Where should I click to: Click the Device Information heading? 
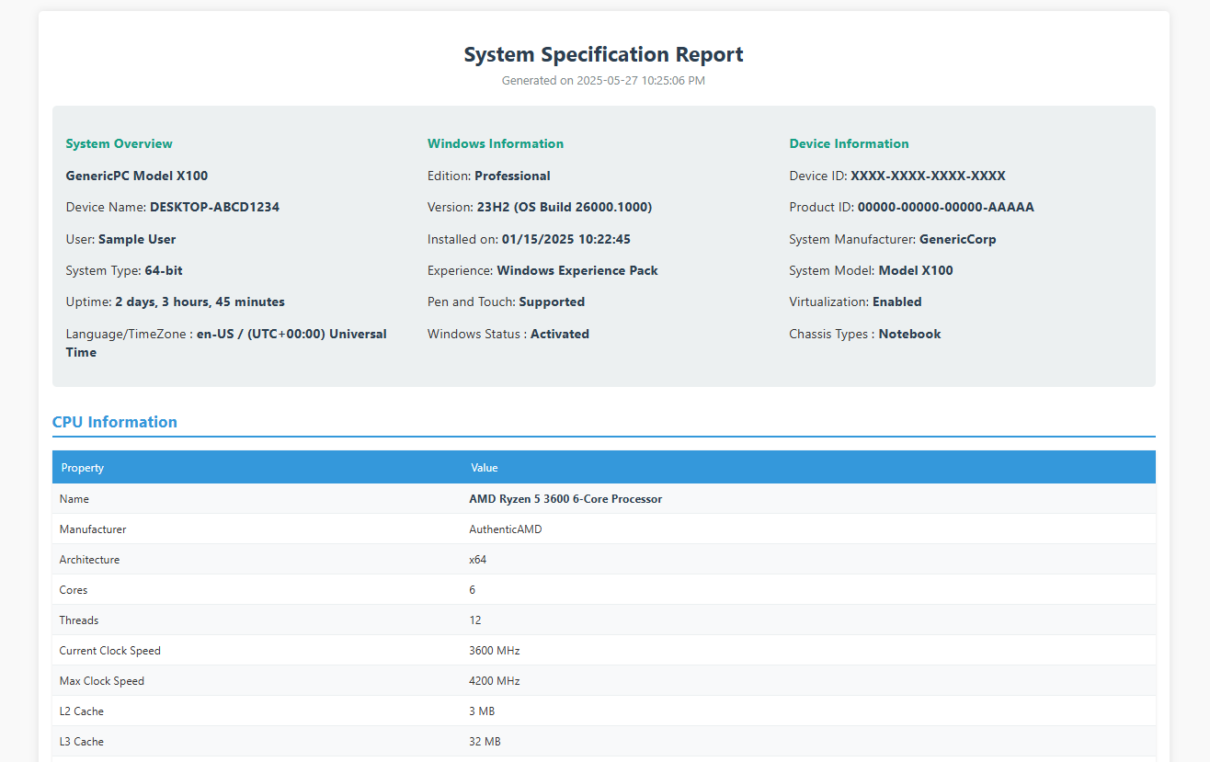coord(849,143)
